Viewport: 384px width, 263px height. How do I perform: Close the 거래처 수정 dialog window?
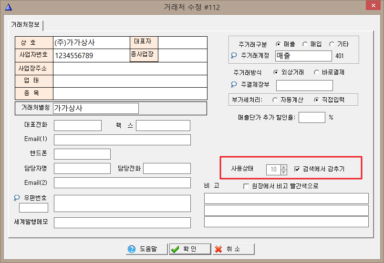click(x=373, y=5)
